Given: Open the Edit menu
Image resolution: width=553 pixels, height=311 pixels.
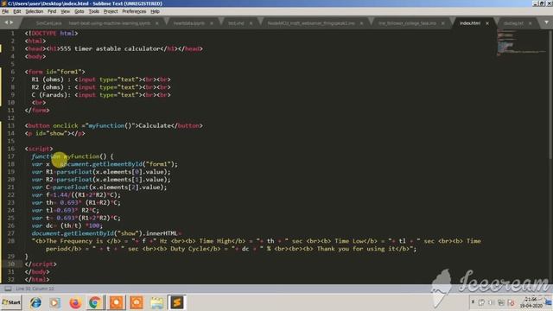Looking at the screenshot, I should pyautogui.click(x=17, y=11).
